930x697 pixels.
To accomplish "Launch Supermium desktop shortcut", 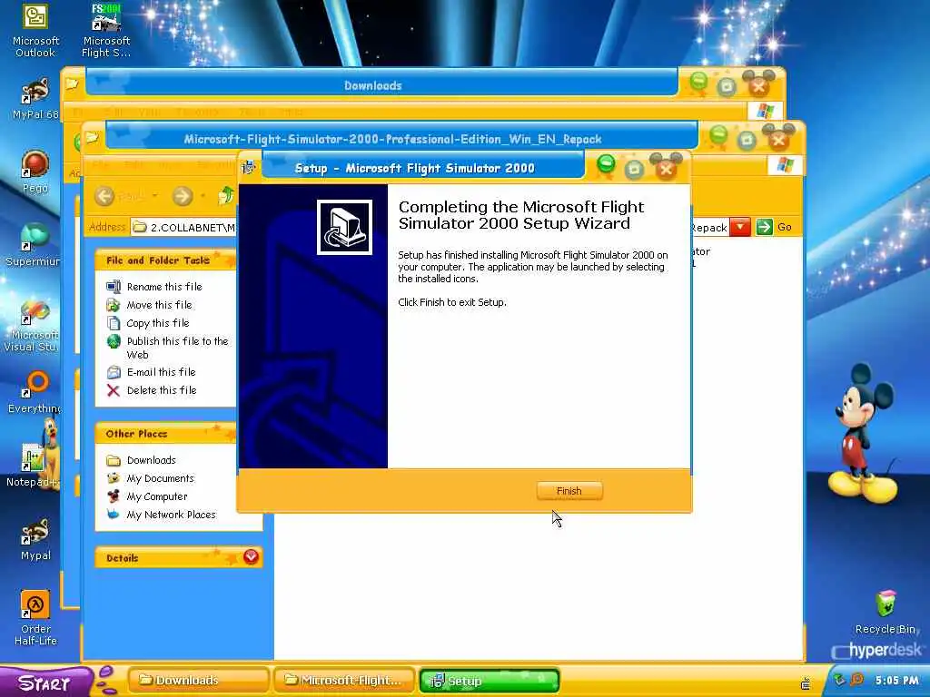I will 35,245.
